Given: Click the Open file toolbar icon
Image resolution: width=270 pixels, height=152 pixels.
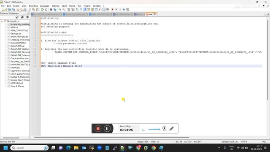Looking at the screenshot, I should 6,9.
